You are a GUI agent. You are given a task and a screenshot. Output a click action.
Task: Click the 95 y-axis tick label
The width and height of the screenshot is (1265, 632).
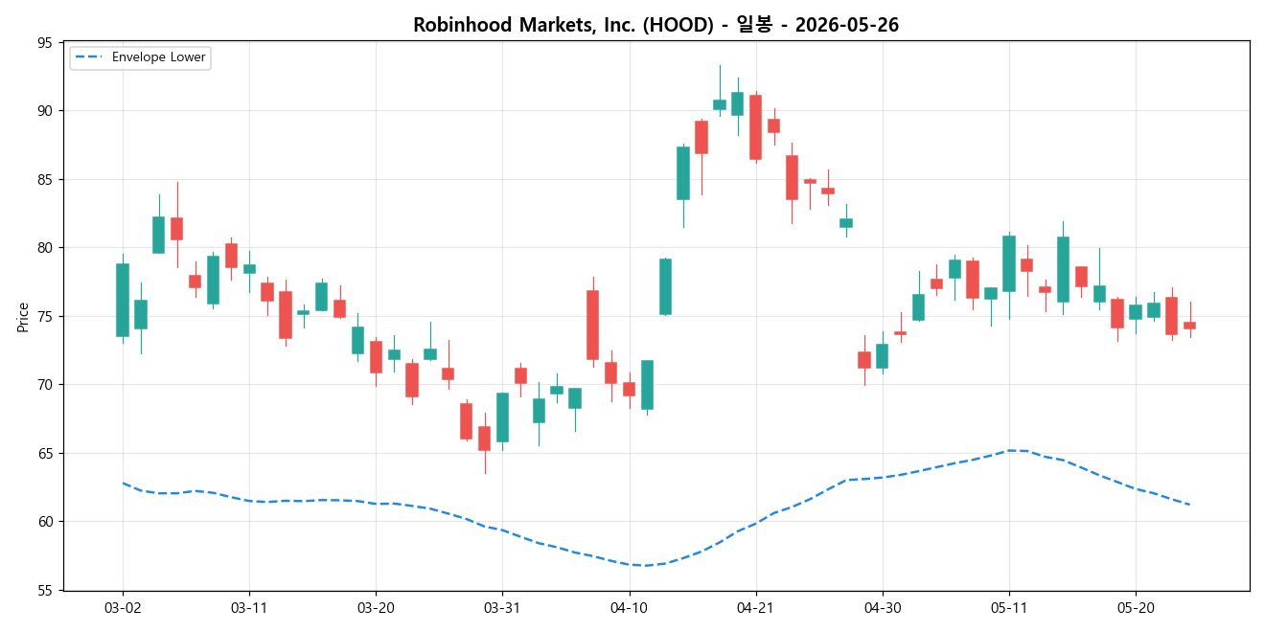pos(45,43)
